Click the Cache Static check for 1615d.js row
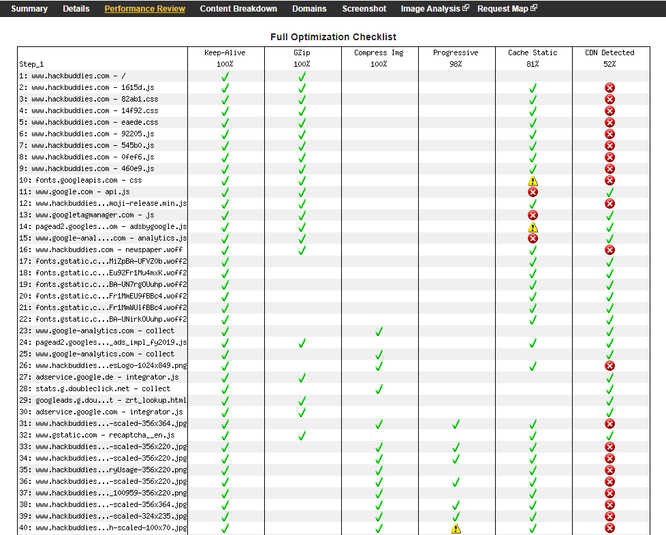Screen dimensions: 666x535 (533, 88)
